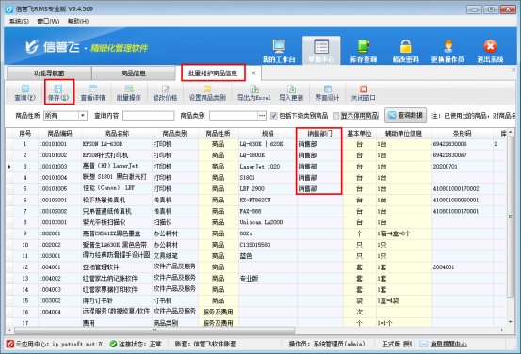The height and width of the screenshot is (354, 521).
Task: Switch to 商品信息 tab
Action: click(x=134, y=73)
